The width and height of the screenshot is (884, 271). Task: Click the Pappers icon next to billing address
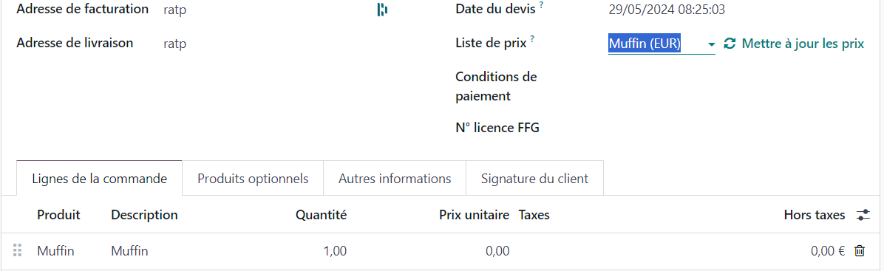[382, 10]
